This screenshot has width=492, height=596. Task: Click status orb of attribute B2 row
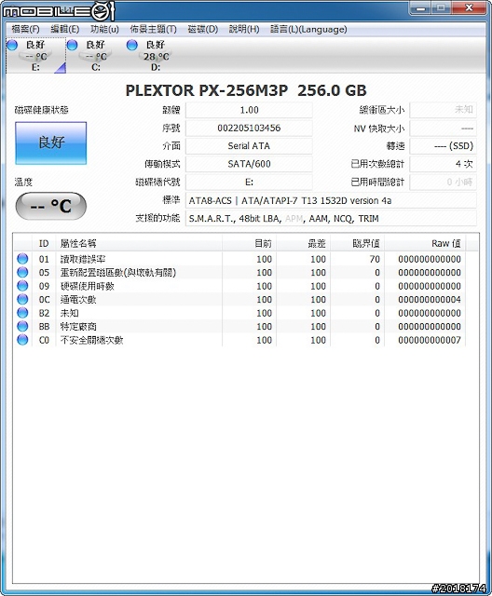22,313
